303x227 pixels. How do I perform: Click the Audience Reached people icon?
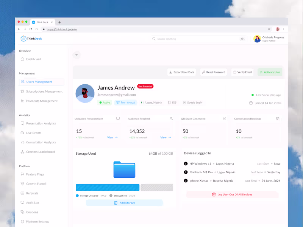[171, 118]
